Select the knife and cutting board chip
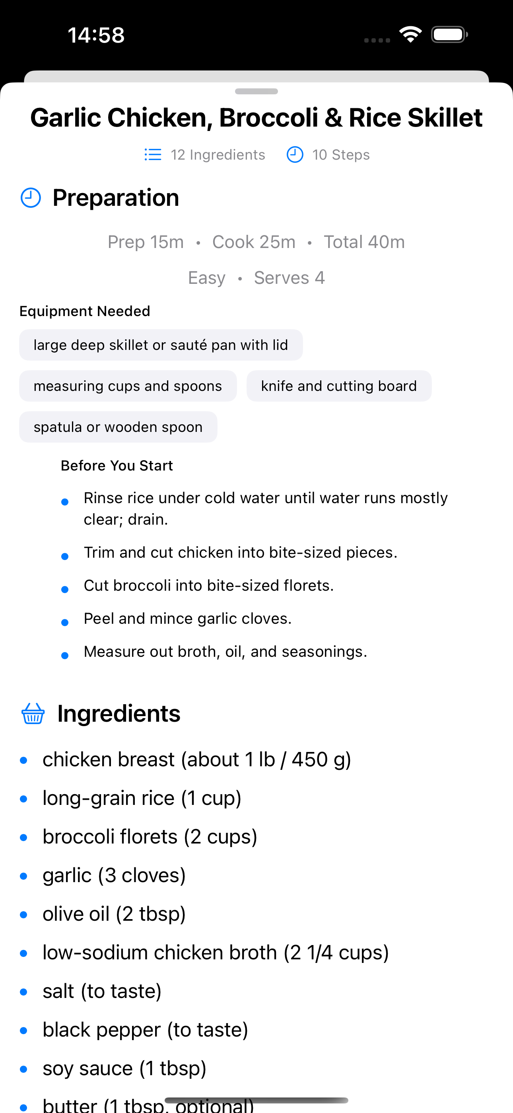513x1113 pixels. click(338, 386)
